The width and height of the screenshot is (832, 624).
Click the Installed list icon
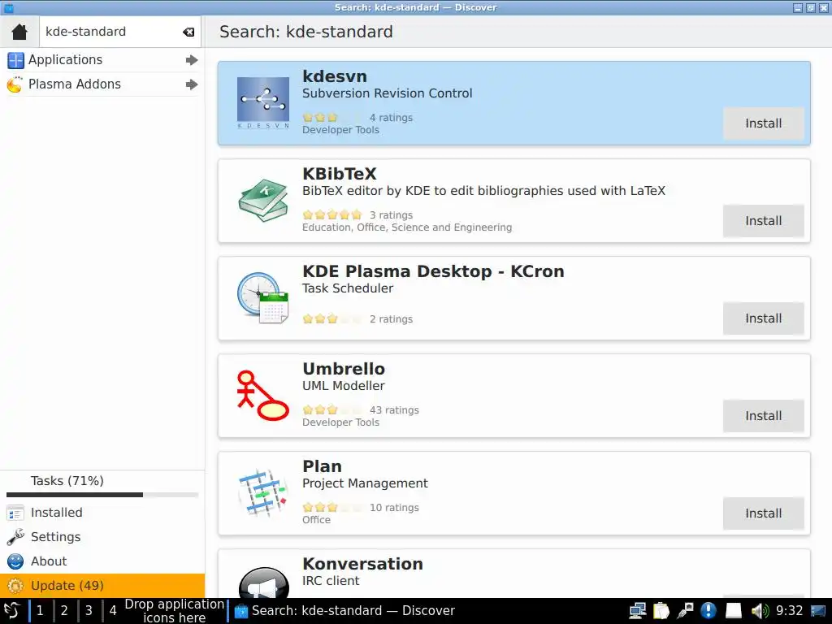15,513
